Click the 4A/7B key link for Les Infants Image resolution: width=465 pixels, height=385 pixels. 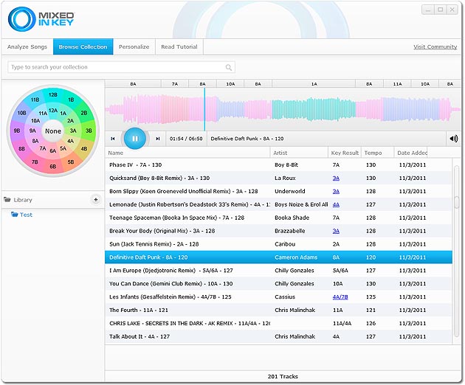340,297
